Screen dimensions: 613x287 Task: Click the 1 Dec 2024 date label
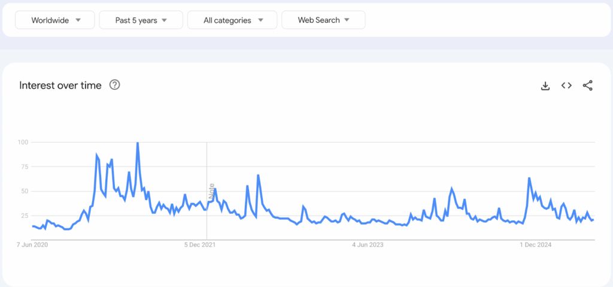(x=535, y=244)
